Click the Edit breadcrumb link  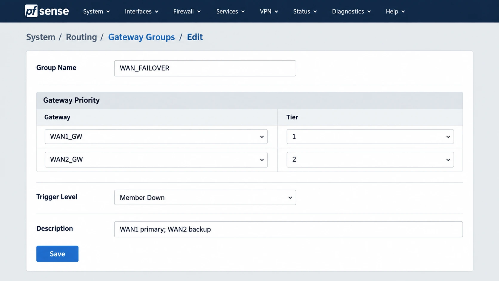(195, 37)
